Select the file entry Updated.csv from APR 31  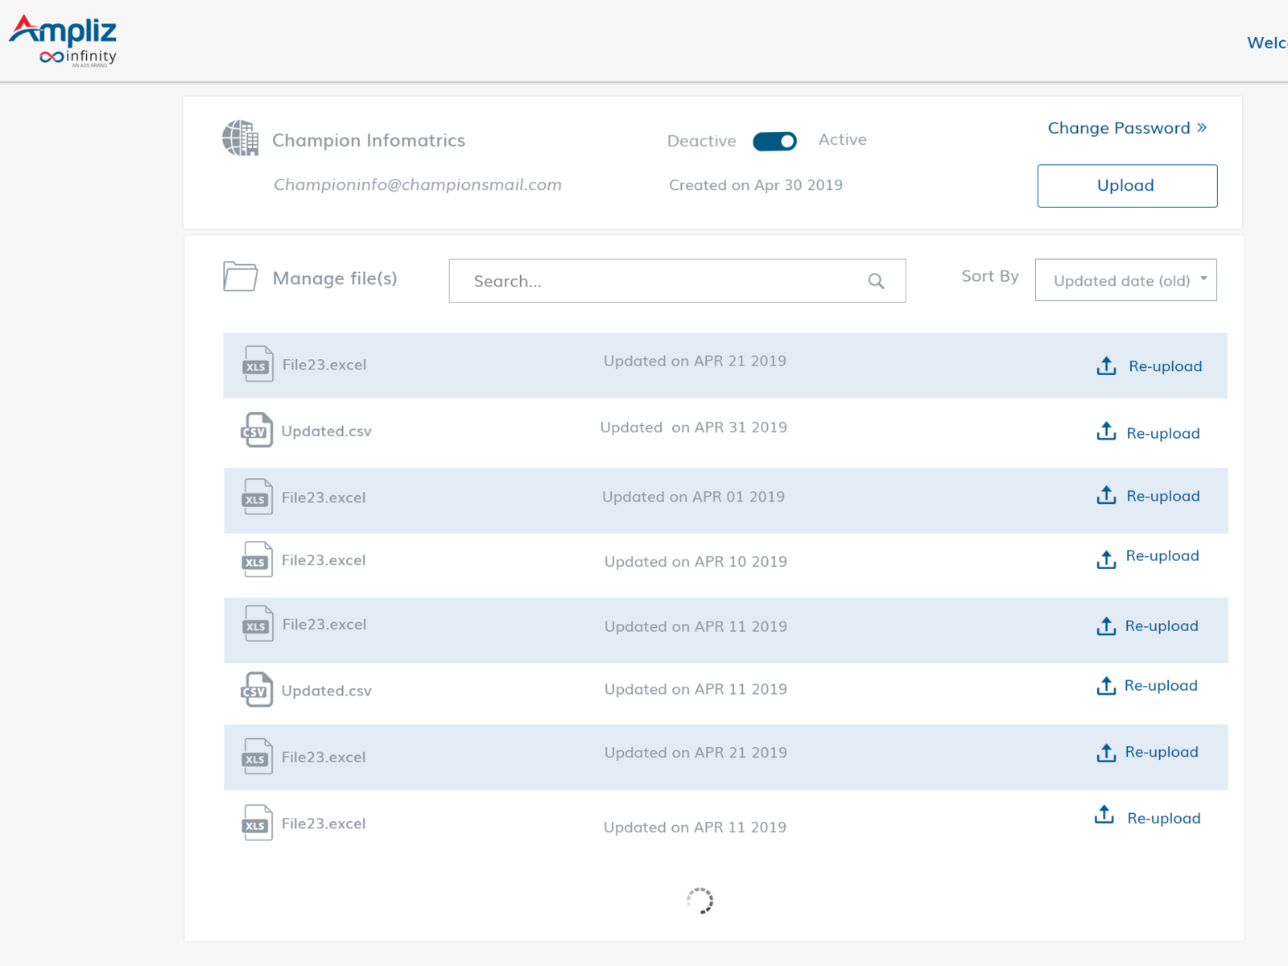(326, 430)
